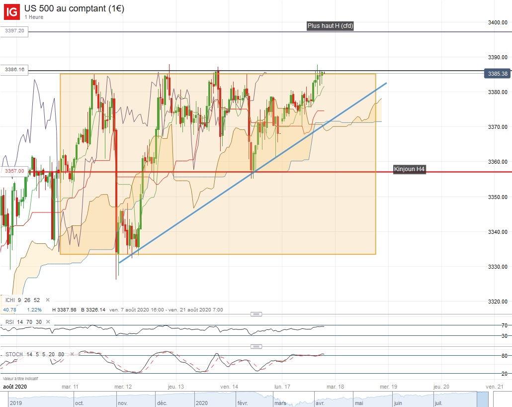Click 'juin' in the bottom history navigator
Screen dimensions: 512x407
click(398, 403)
